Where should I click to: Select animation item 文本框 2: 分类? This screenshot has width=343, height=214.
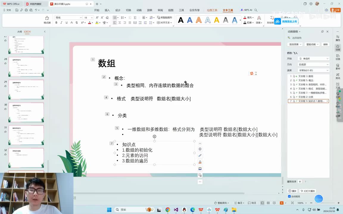pos(308,97)
